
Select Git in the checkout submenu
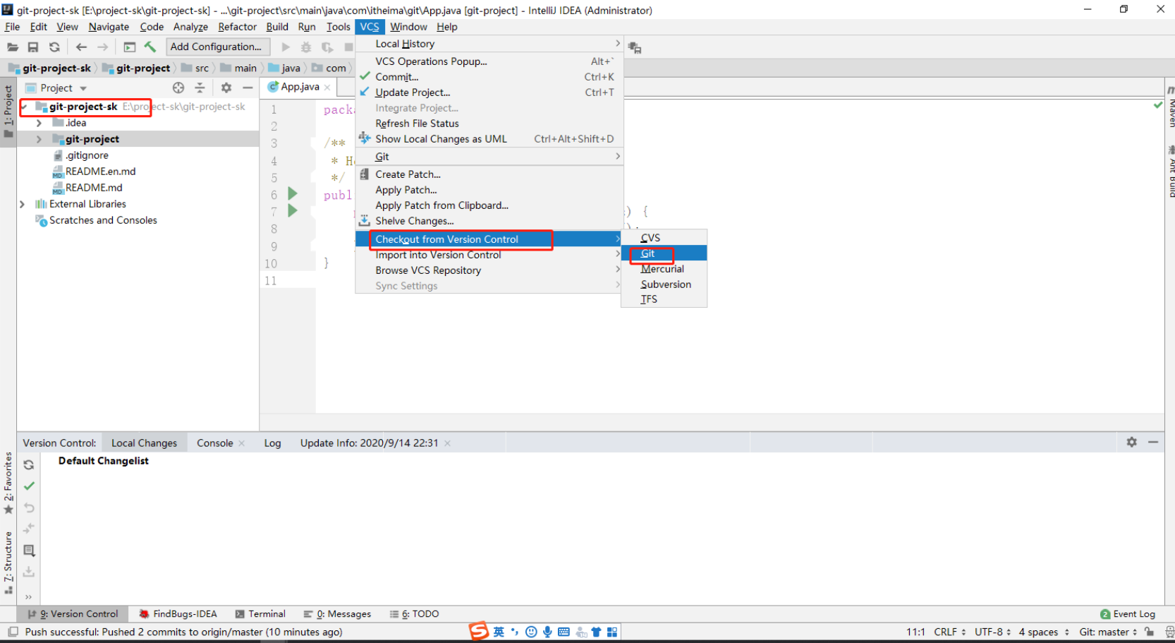[x=647, y=253]
